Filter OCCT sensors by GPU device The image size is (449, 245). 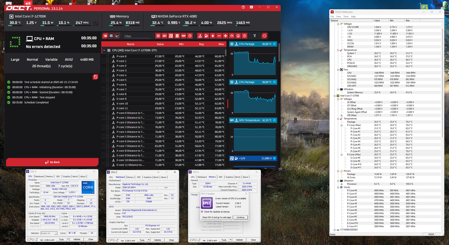(165, 36)
